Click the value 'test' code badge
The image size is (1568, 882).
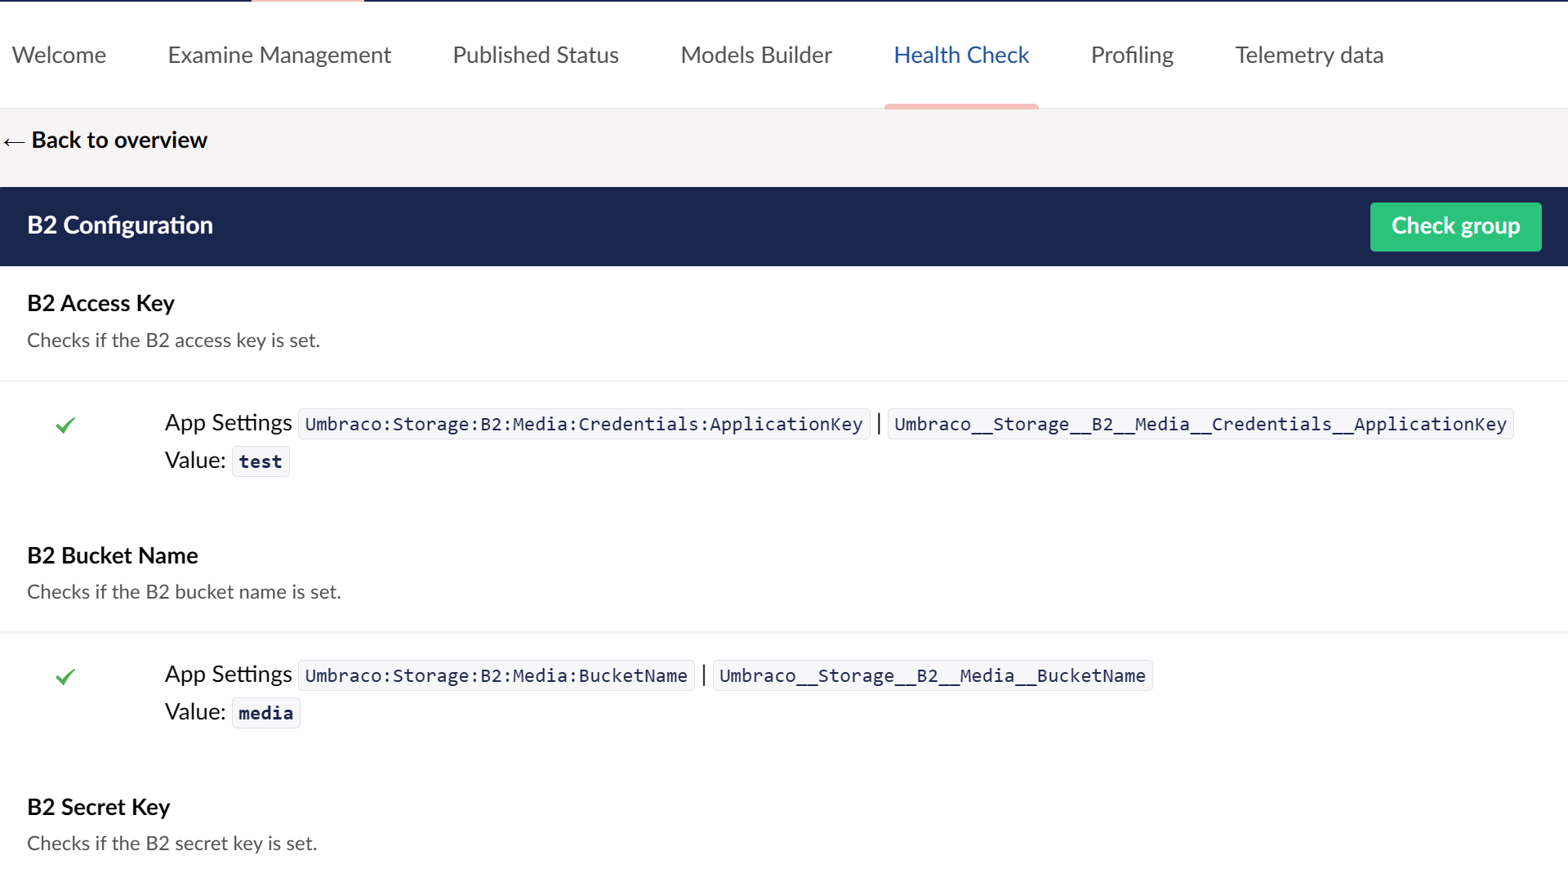(x=260, y=461)
